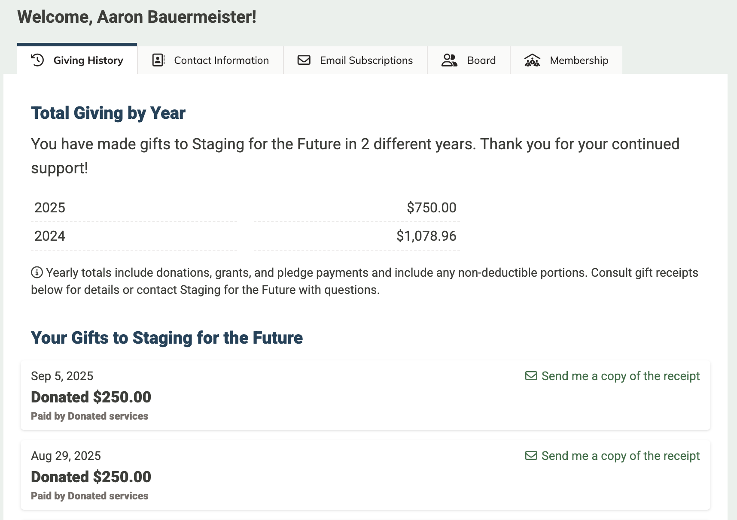Select the Aug 29, 2025 Donated $250.00 text

[x=91, y=477]
